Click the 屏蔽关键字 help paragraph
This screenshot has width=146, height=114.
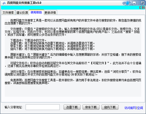pos(73,56)
